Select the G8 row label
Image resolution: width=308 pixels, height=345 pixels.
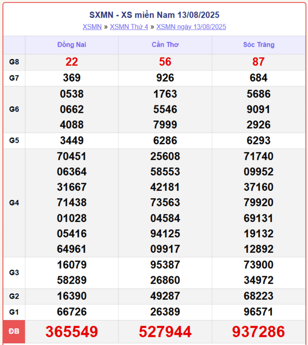(x=14, y=62)
